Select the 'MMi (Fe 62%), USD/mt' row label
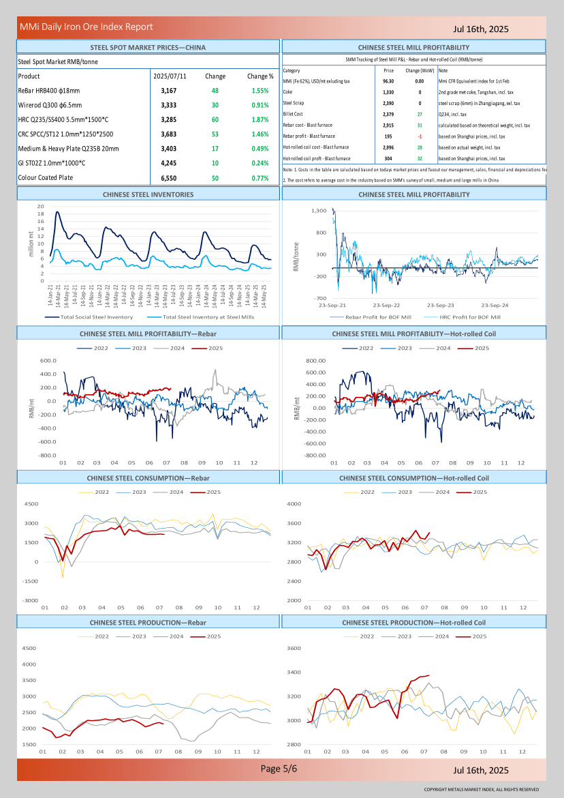This screenshot has height=798, width=564. pos(317,81)
